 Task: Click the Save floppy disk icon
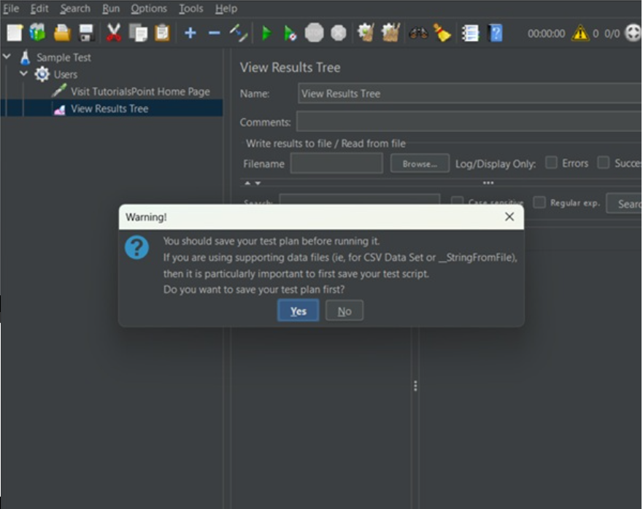pos(86,33)
